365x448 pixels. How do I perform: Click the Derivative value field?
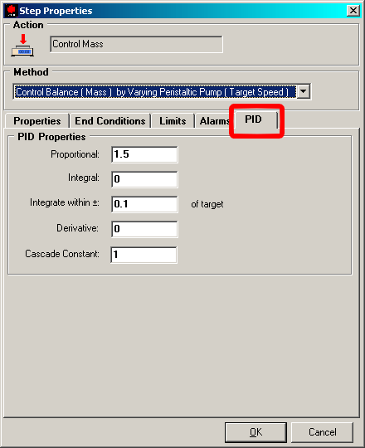pyautogui.click(x=144, y=229)
